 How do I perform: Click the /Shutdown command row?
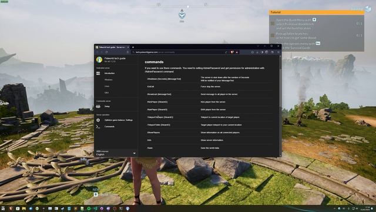pyautogui.click(x=209, y=79)
